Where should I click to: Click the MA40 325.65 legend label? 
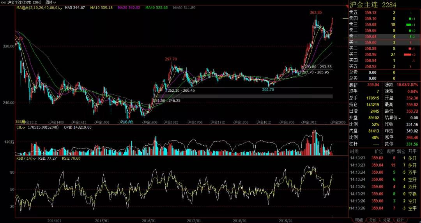tap(157, 8)
